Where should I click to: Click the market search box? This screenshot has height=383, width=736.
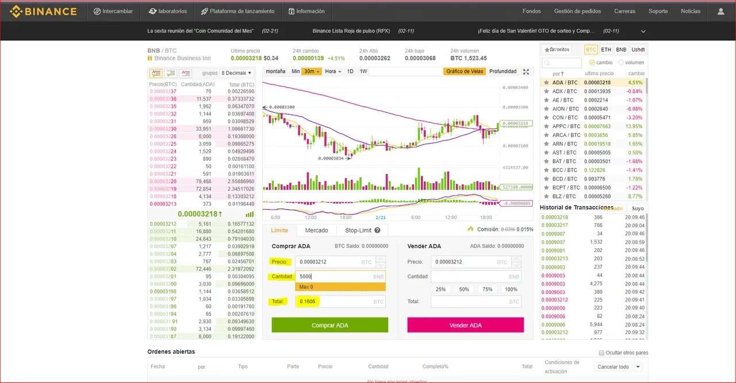click(562, 63)
